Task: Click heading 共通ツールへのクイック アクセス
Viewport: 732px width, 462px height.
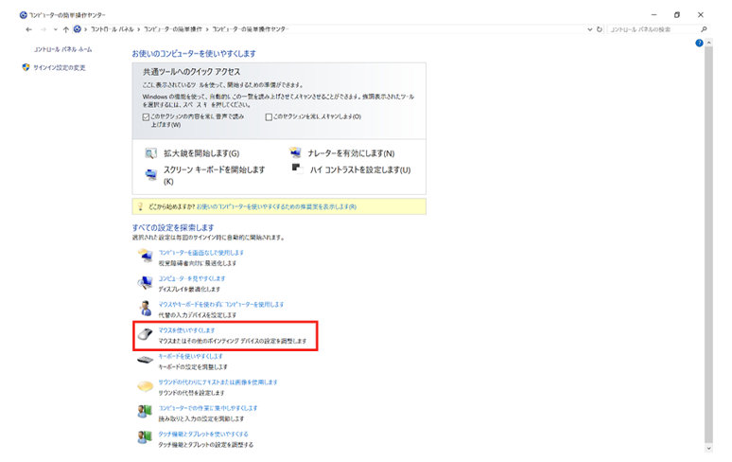Action: [191, 72]
